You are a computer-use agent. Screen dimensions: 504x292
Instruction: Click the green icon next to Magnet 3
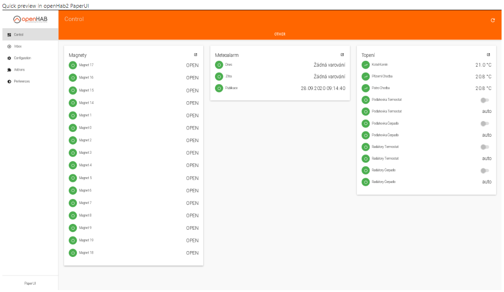73,153
